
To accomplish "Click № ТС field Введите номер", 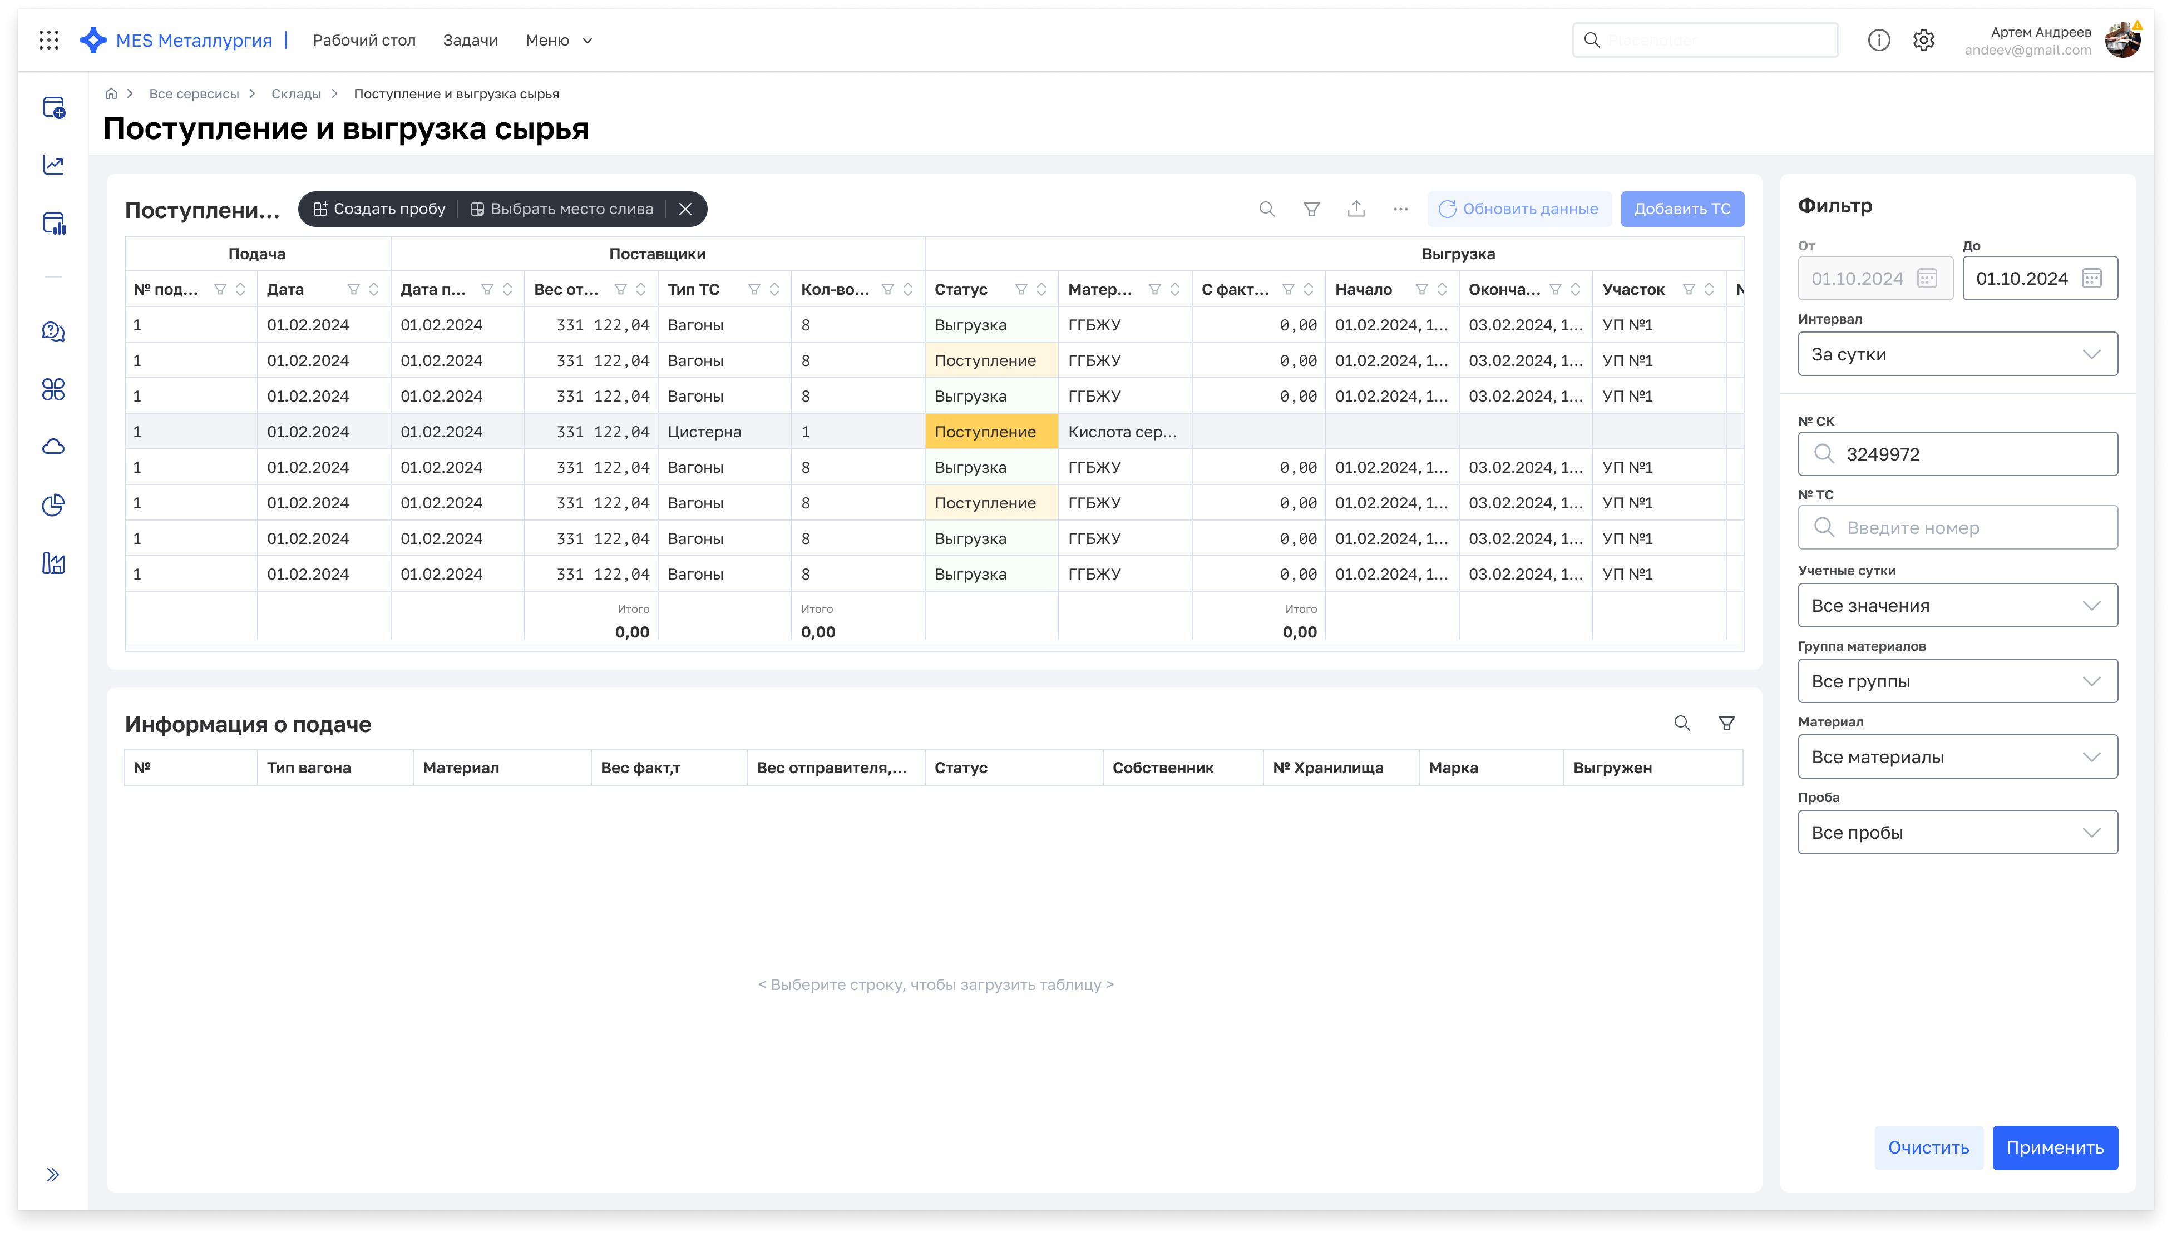I will pos(1957,528).
